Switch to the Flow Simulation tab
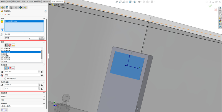 tap(57, 1)
